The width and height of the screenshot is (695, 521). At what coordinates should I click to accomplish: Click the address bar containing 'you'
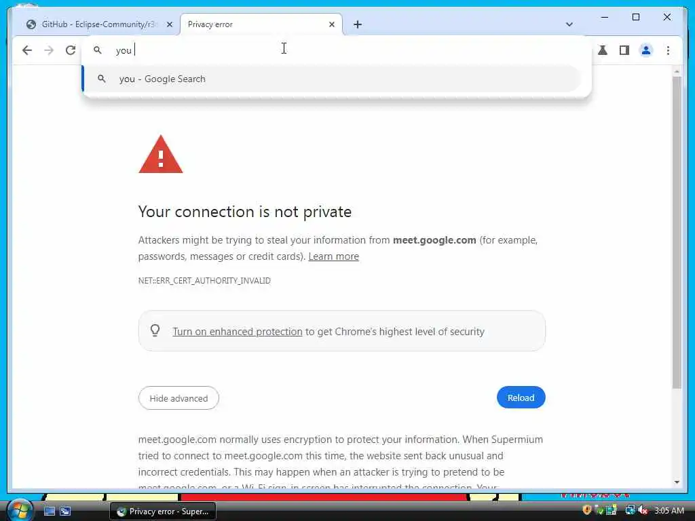click(337, 50)
